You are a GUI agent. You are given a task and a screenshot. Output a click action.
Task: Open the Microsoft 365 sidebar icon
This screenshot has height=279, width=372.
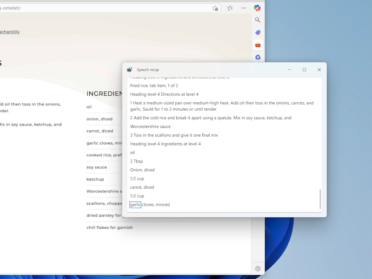pos(258,57)
